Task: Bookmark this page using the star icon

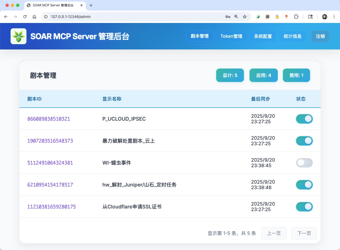Action: (x=244, y=16)
